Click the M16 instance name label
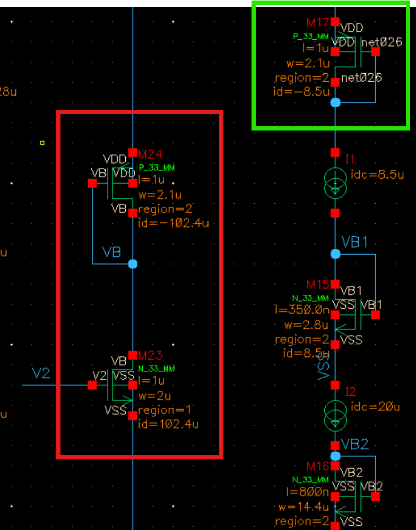416x530 pixels. (x=318, y=466)
